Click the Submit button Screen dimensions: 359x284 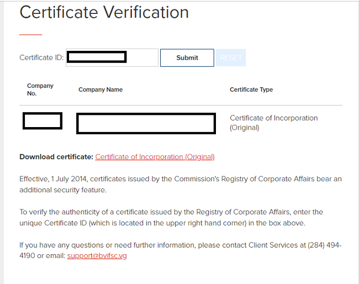(x=187, y=58)
